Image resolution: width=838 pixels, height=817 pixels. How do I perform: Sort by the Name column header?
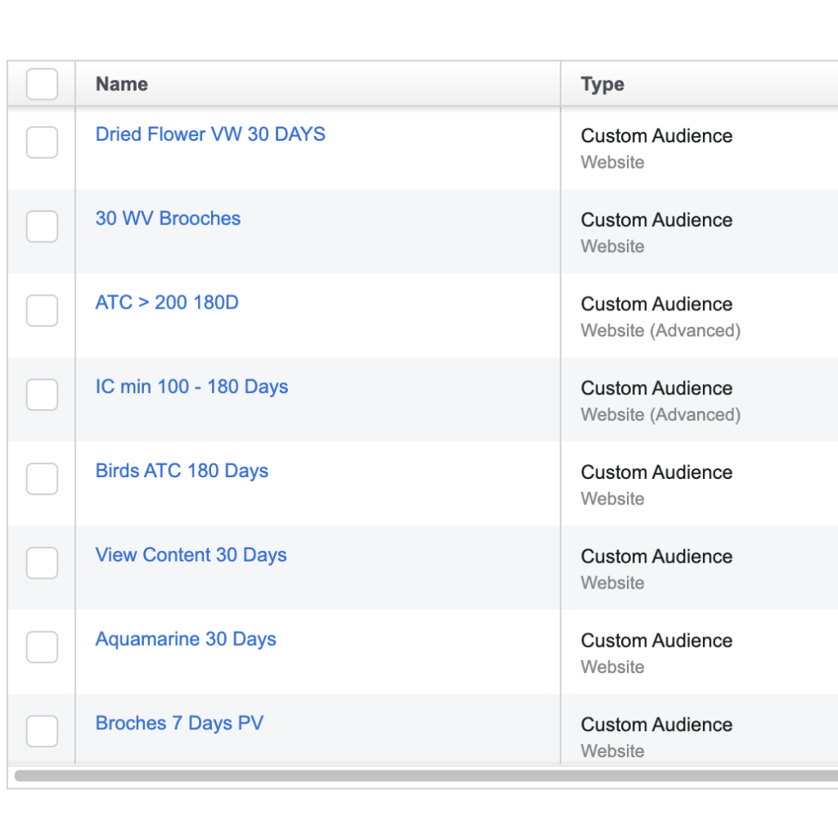click(x=122, y=84)
